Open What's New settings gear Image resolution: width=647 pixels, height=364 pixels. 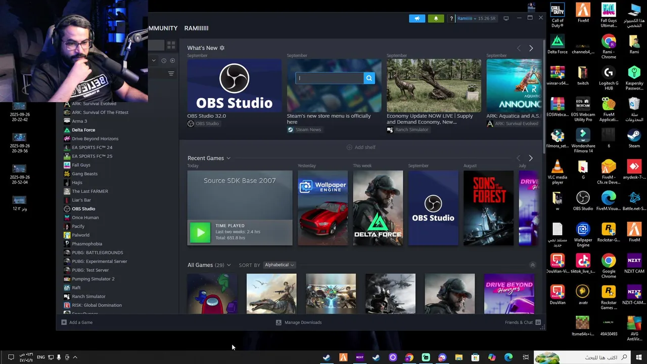pos(222,48)
